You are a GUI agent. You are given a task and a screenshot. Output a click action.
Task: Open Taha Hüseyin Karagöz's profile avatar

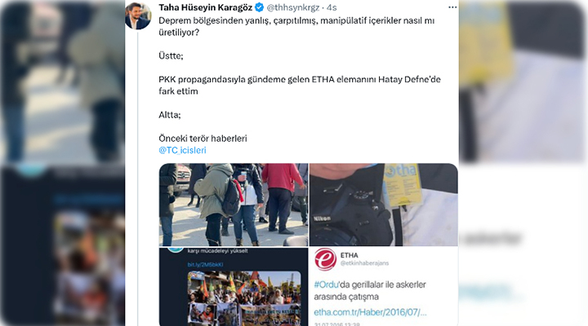[x=138, y=15]
